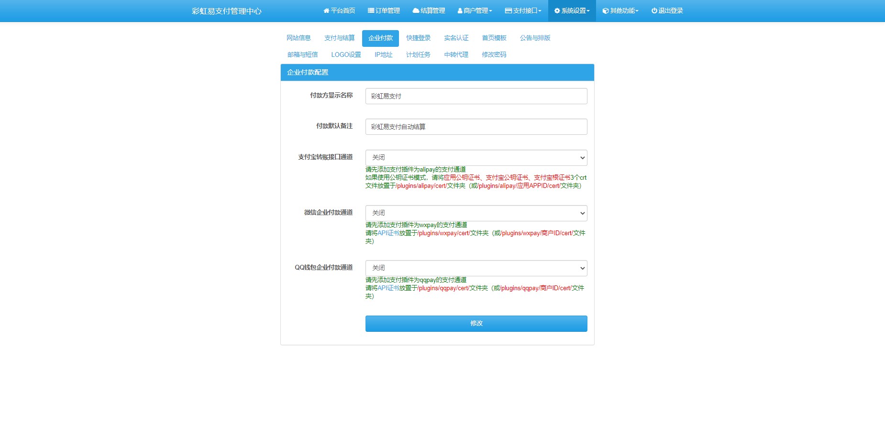
Task: Click the cloud icon beside 结算管理
Action: [416, 11]
